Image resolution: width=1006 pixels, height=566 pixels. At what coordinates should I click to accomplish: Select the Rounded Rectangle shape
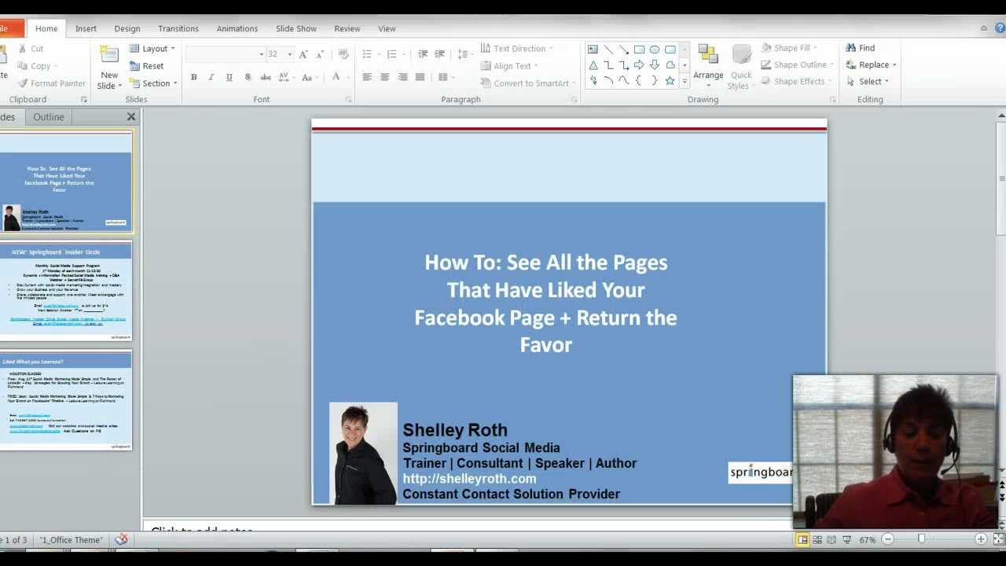(670, 50)
